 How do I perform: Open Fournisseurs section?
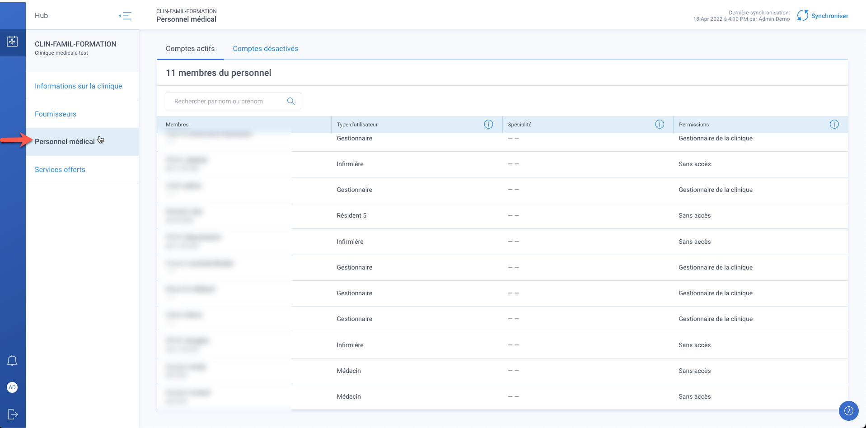[56, 114]
